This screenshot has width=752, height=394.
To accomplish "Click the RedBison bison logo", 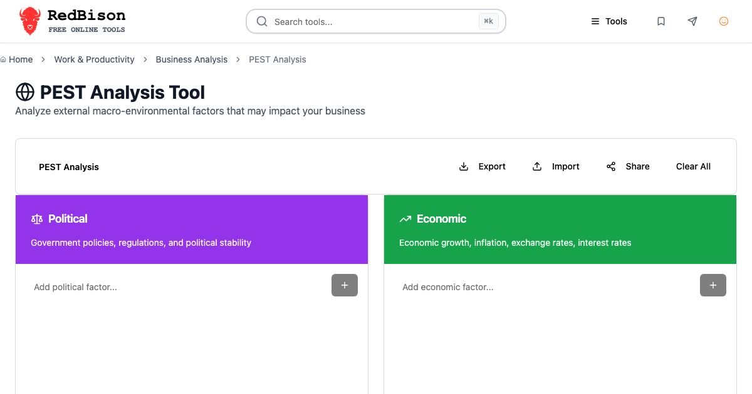I will coord(29,21).
